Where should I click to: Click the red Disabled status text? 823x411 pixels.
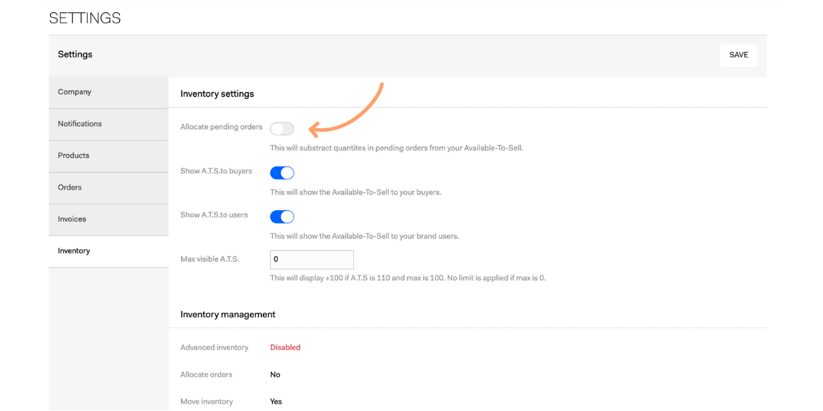pos(285,347)
